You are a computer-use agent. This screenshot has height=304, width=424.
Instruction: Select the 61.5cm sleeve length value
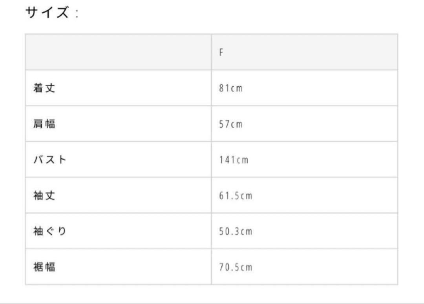236,196
